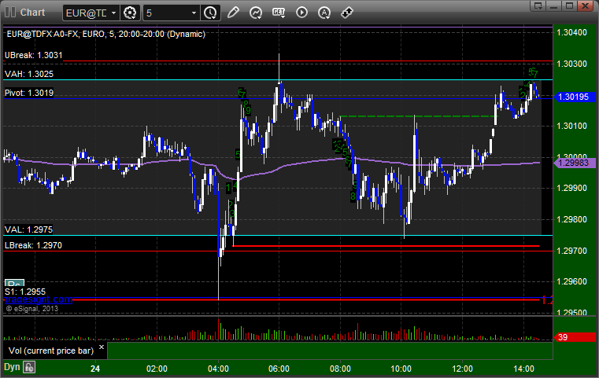Image resolution: width=599 pixels, height=378 pixels.
Task: Click the Chart title label
Action: tap(32, 13)
